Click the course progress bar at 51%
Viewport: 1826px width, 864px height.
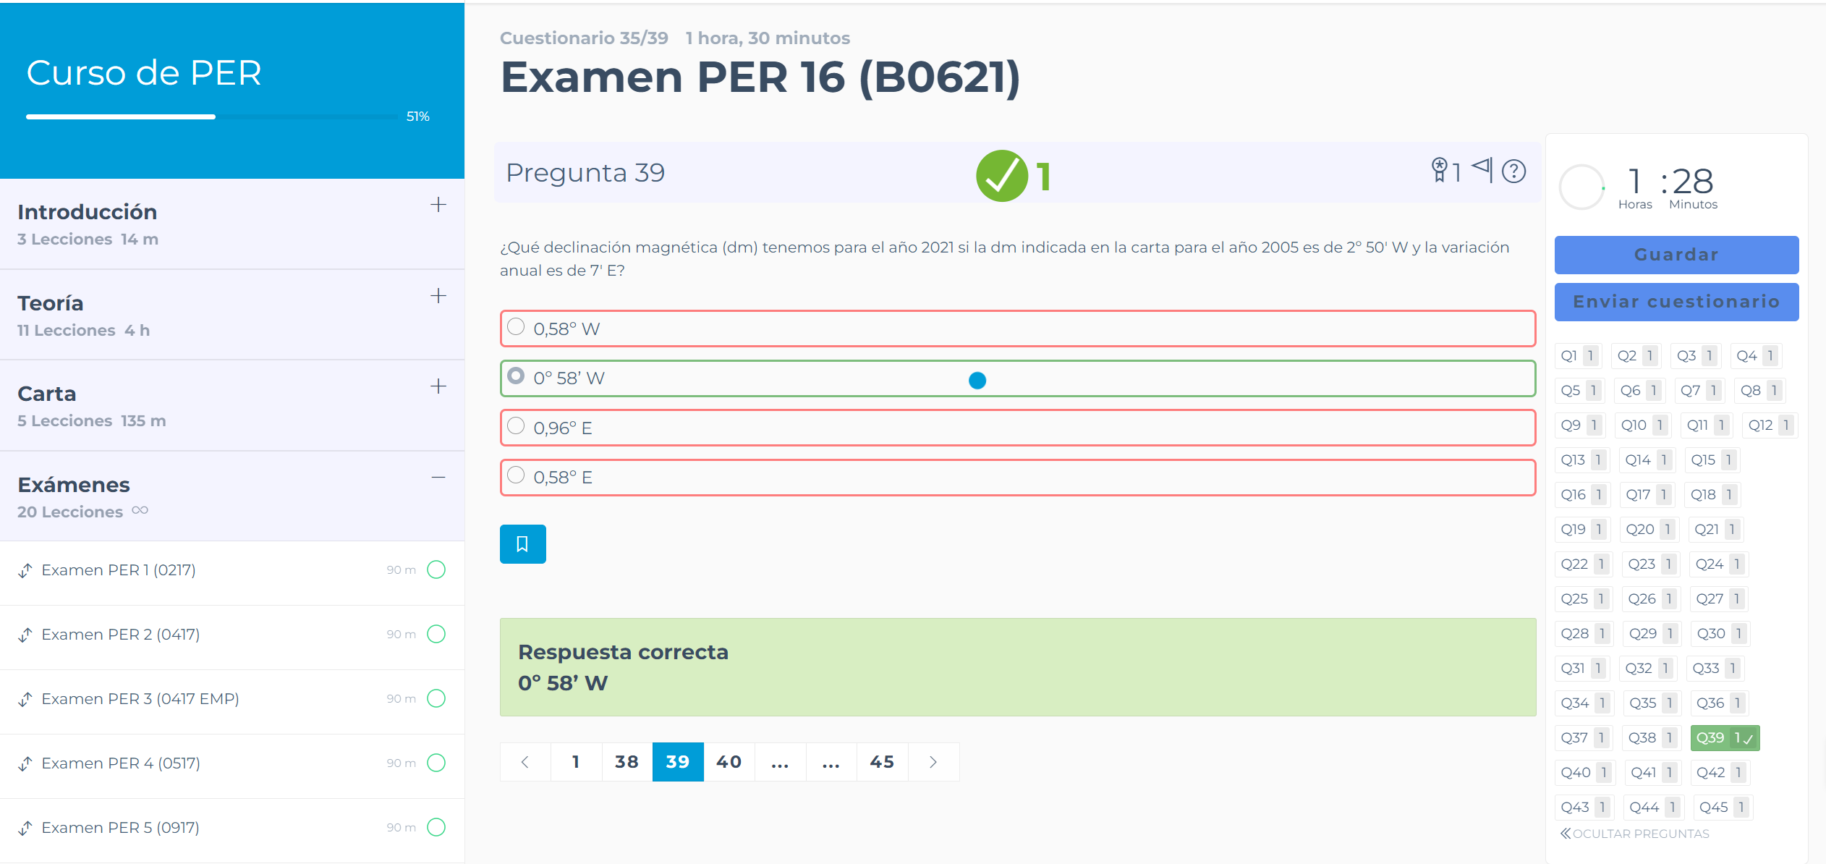[211, 117]
